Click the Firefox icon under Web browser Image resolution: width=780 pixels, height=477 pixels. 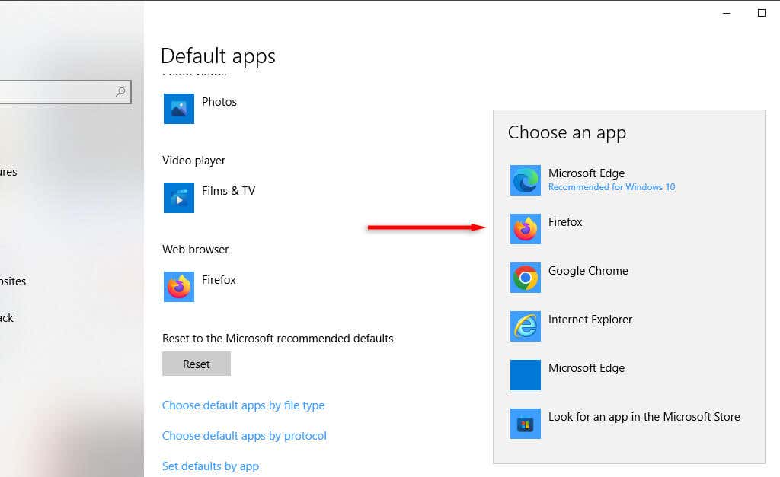(179, 287)
